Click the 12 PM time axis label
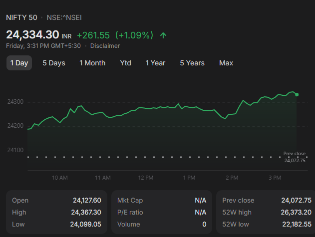The height and width of the screenshot is (237, 315). [x=146, y=178]
